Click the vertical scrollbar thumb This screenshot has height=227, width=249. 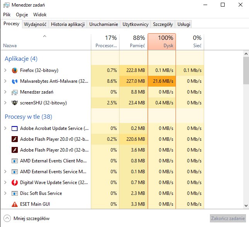[246, 70]
